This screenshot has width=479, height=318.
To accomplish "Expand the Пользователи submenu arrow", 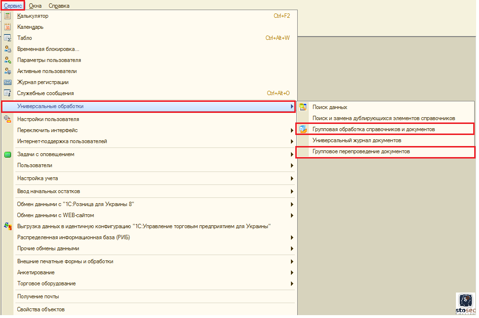I will click(x=292, y=166).
